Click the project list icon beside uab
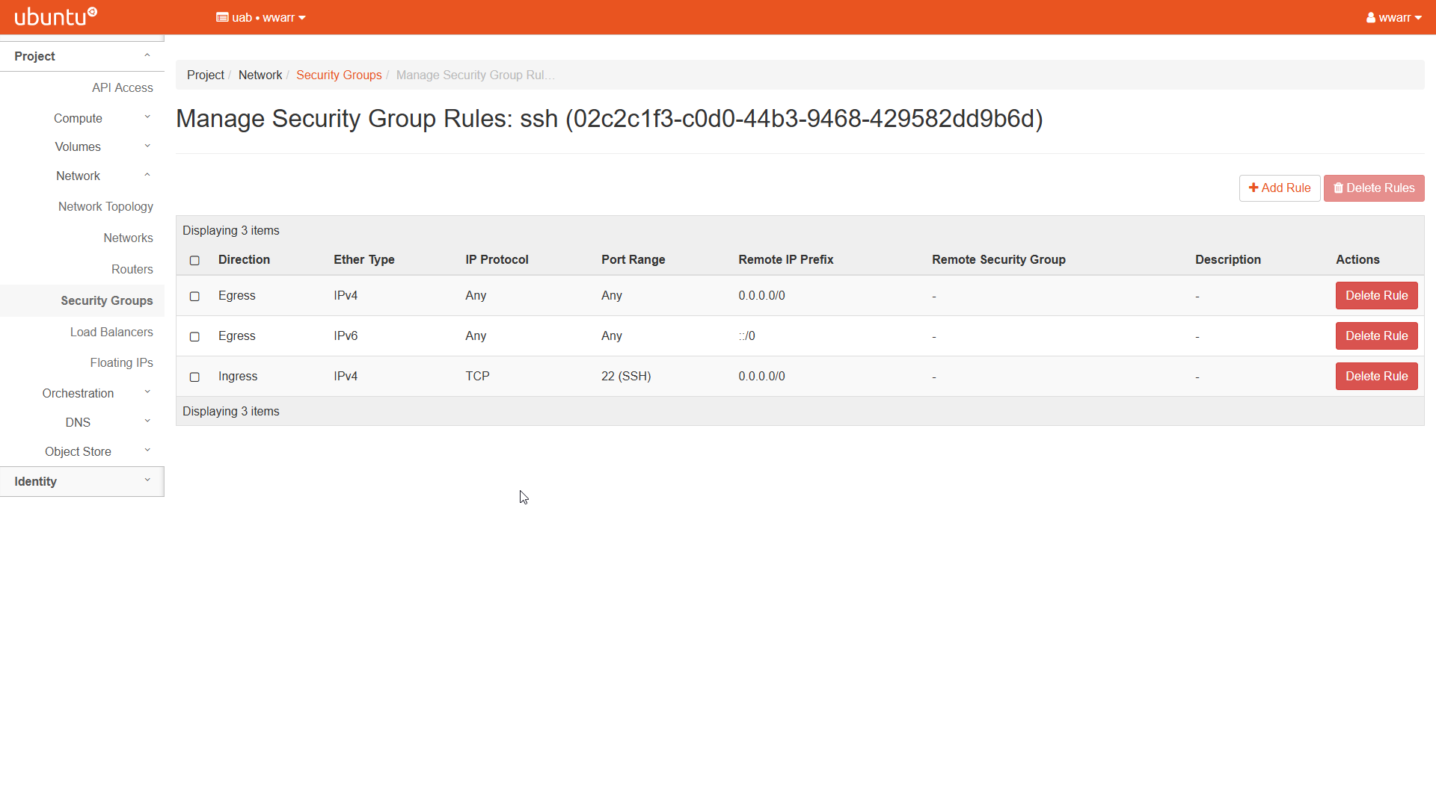Screen dimensions: 1436x807 pyautogui.click(x=222, y=17)
